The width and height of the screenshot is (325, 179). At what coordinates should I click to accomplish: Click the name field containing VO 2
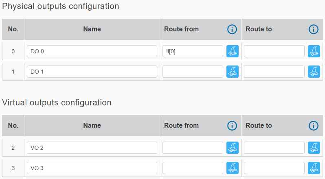pyautogui.click(x=92, y=148)
